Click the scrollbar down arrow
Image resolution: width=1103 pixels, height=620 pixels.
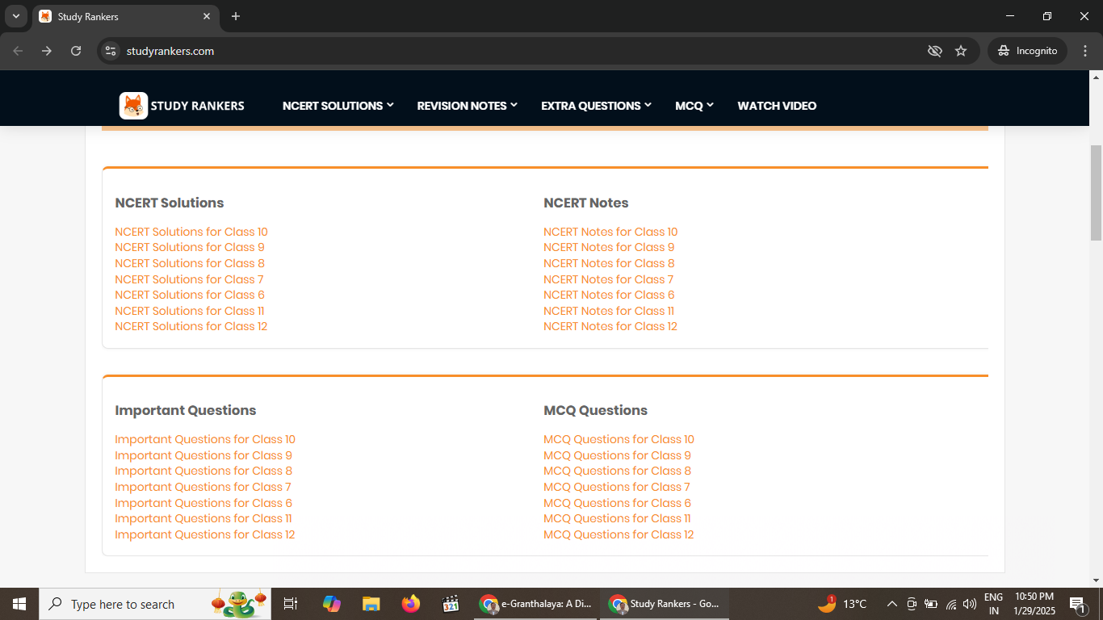(x=1096, y=580)
